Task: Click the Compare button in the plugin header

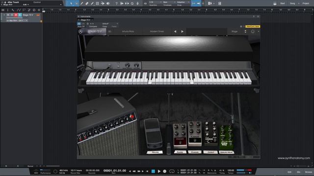Action: (x=93, y=26)
